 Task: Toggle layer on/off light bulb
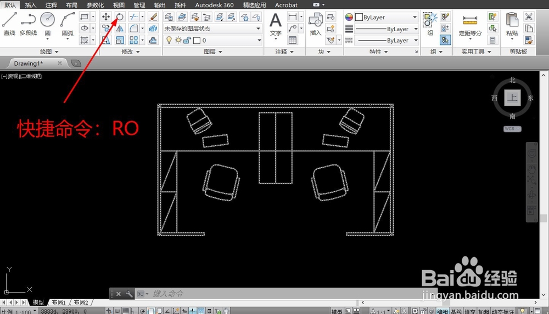169,40
